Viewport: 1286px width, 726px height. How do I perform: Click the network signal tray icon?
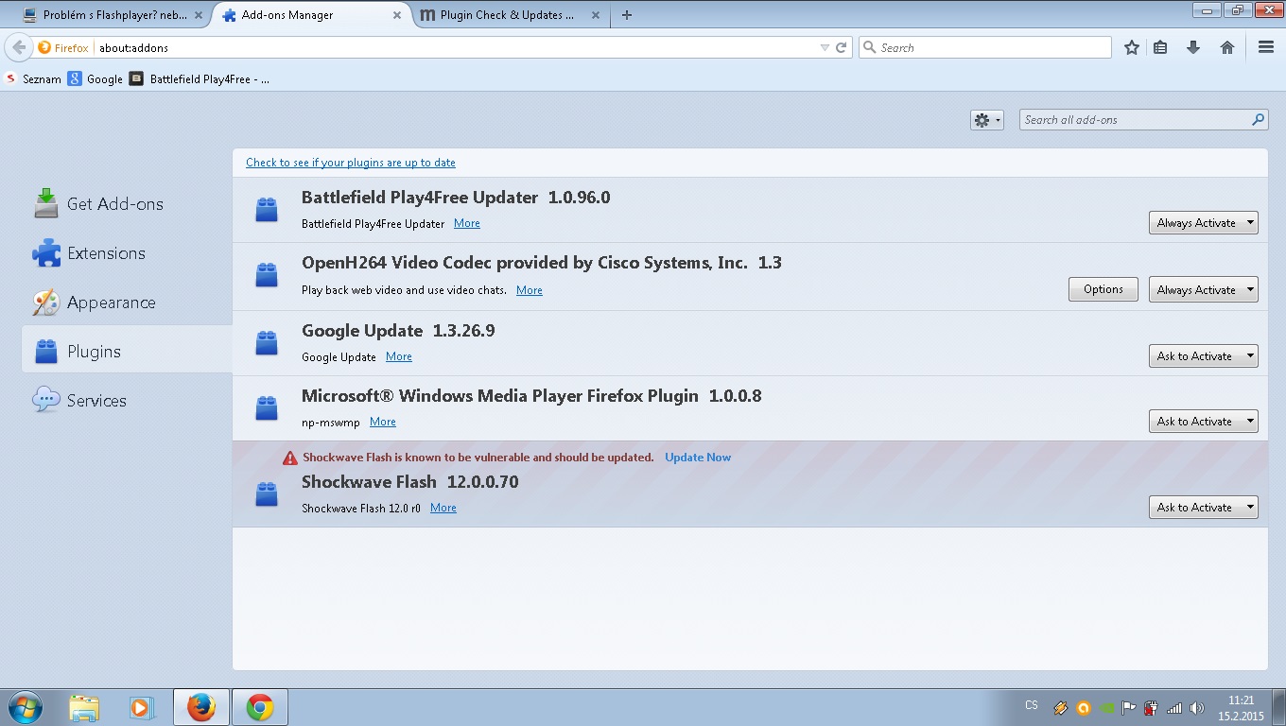point(1174,708)
